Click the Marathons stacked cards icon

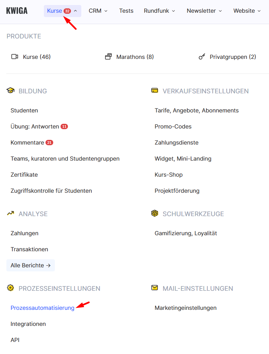coord(108,57)
